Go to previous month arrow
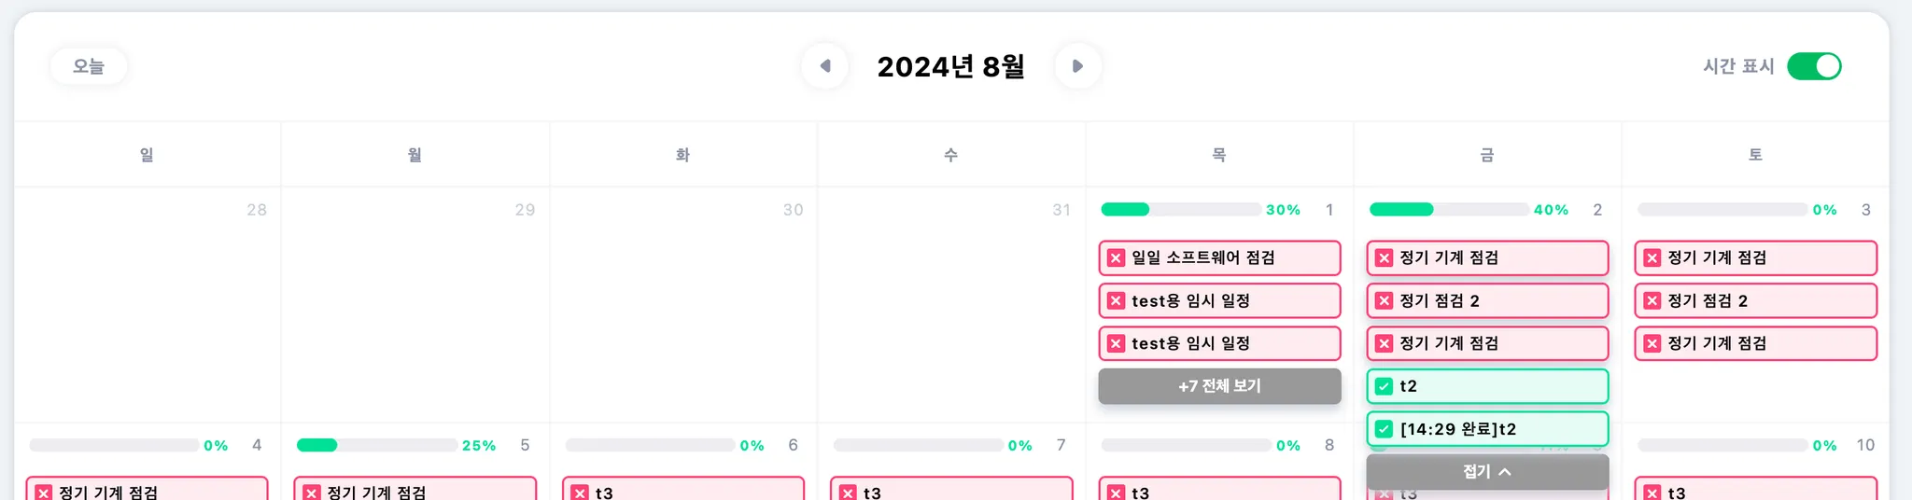This screenshot has height=500, width=1912. [825, 66]
